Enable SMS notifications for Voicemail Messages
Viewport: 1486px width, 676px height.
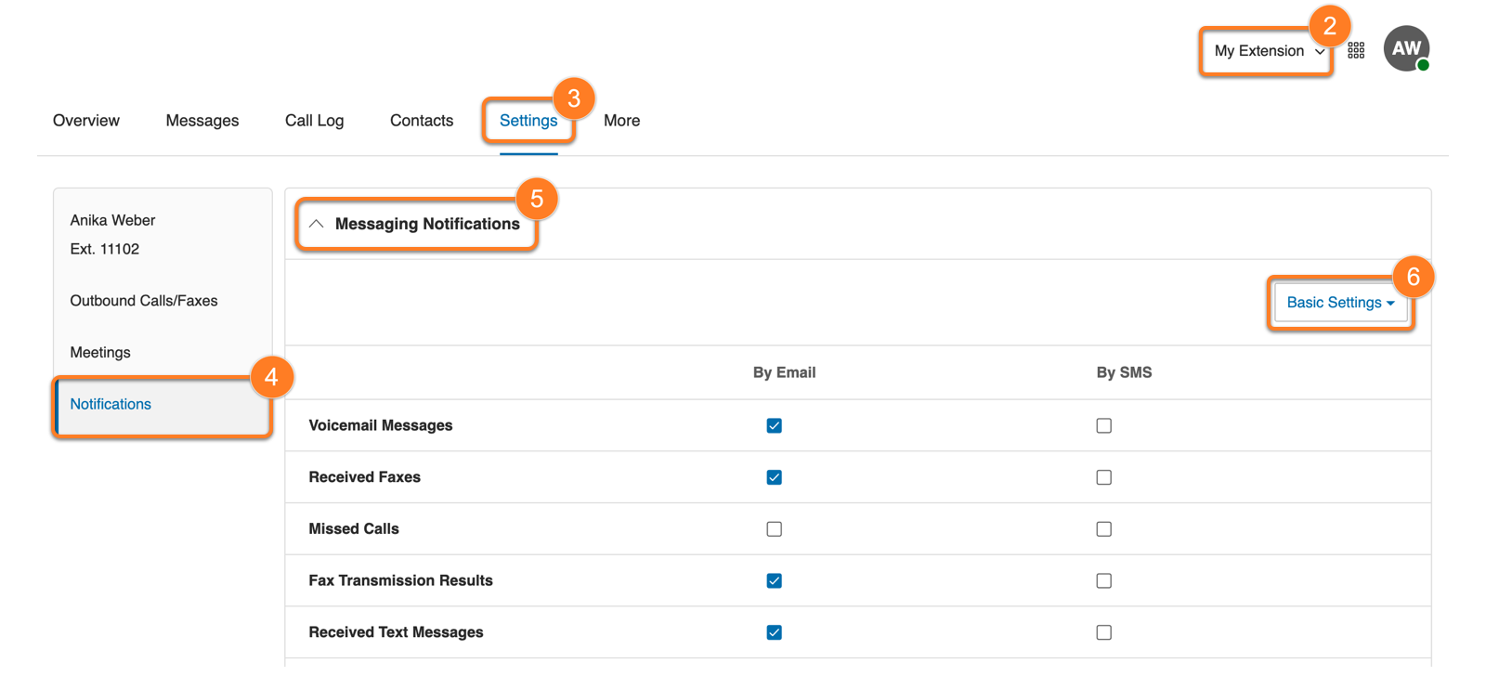pos(1103,425)
